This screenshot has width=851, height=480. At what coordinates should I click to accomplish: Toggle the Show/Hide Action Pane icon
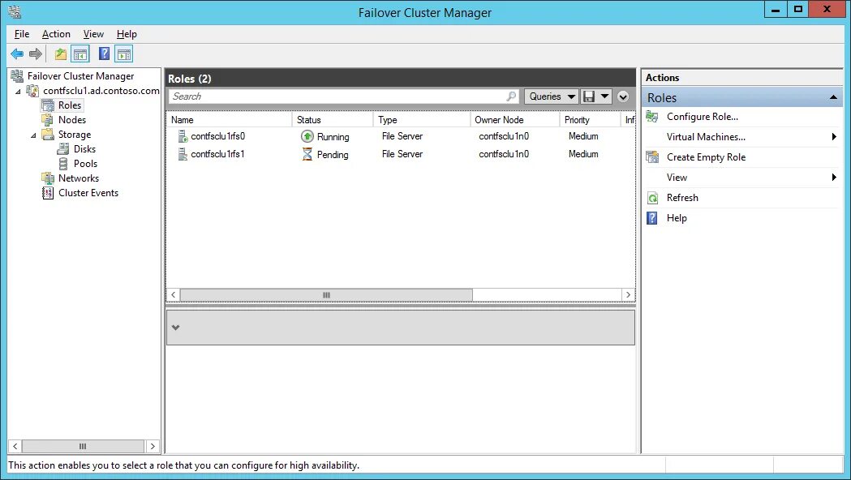pyautogui.click(x=124, y=54)
